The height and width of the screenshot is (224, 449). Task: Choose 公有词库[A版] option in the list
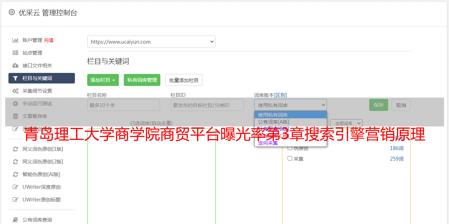(x=290, y=122)
